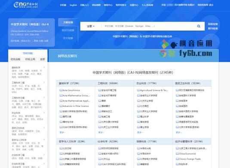Screen dimensions: 230x168
Task: Open journal 北京邮电大学学报
Action: pyautogui.click(x=149, y=159)
